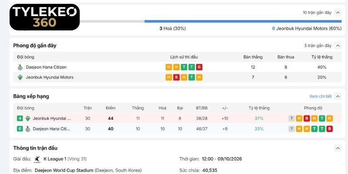Click Daejeon Hana Citizen logo in recent form table
The width and height of the screenshot is (348, 174).
[x=20, y=67]
